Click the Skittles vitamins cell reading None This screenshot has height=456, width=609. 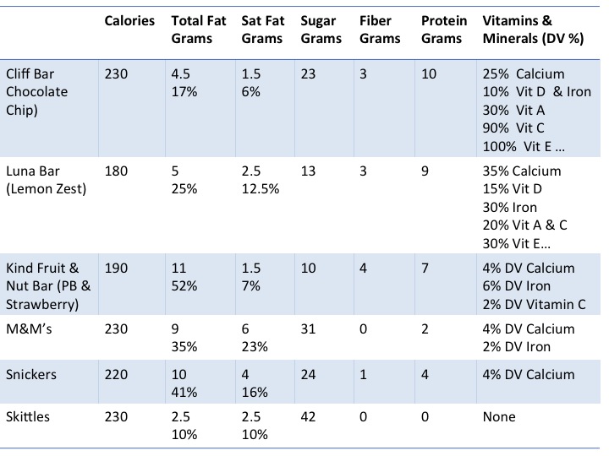pyautogui.click(x=498, y=417)
